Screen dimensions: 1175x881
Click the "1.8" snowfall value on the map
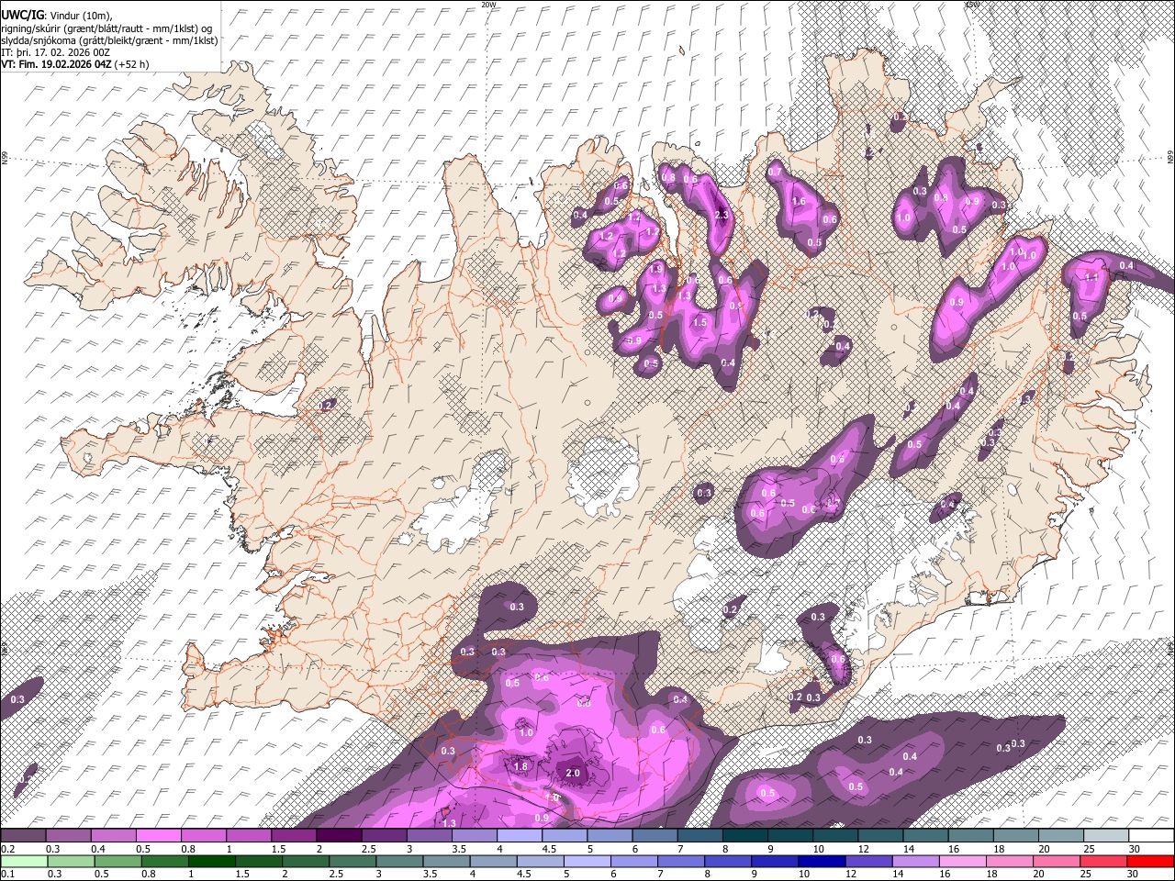click(520, 765)
